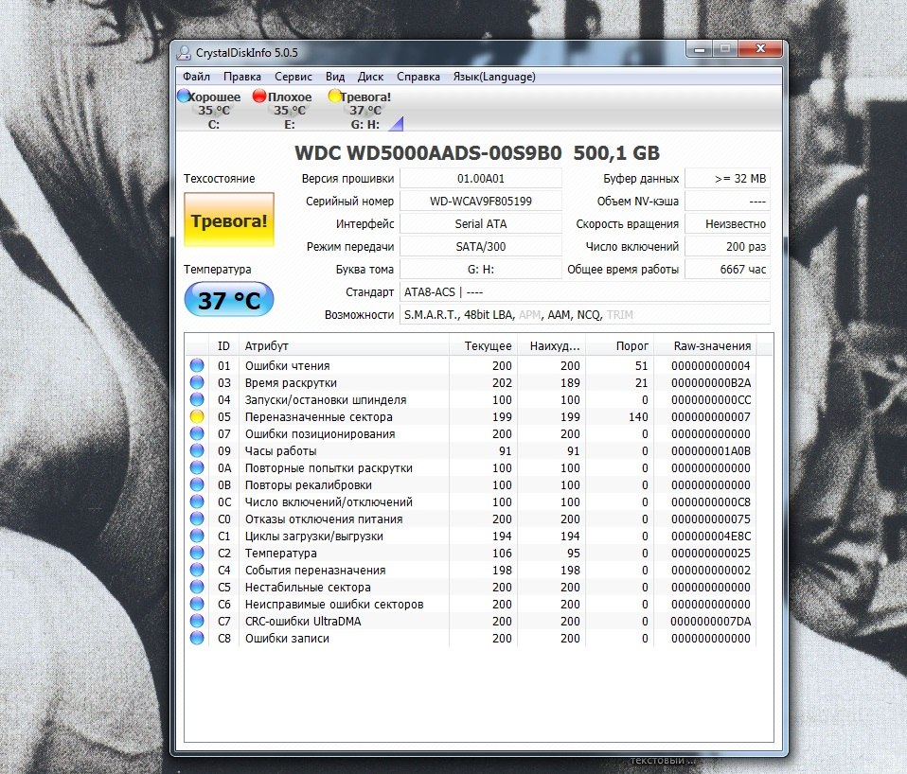
Task: Expand the 'Справка' menu
Action: 418,77
